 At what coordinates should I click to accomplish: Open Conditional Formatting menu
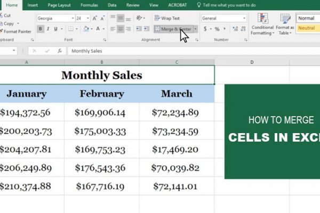pyautogui.click(x=262, y=24)
